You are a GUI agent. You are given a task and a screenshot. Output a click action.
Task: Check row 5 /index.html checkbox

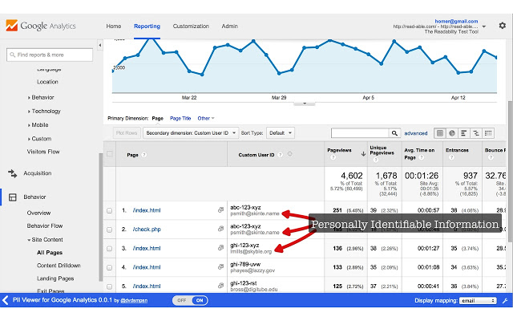point(110,286)
